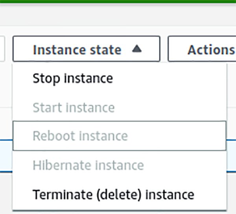Click the word Stop in the menu
Image resolution: width=236 pixels, height=214 pixels.
pyautogui.click(x=46, y=78)
